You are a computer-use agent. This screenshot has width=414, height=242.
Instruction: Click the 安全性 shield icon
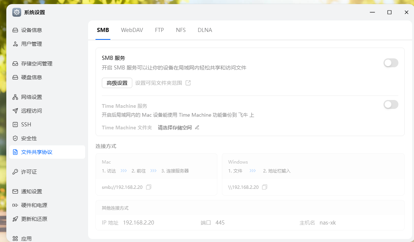pyautogui.click(x=15, y=138)
